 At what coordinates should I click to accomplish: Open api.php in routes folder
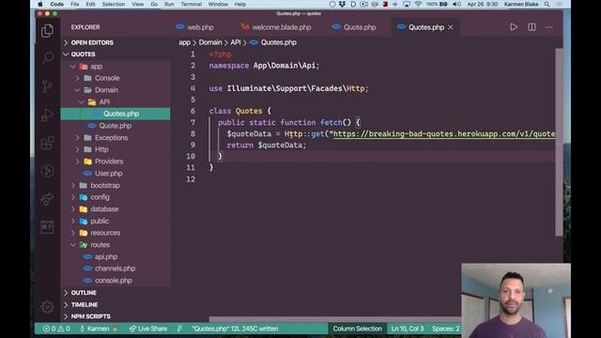pos(106,256)
